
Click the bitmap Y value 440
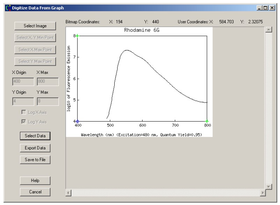click(156, 22)
